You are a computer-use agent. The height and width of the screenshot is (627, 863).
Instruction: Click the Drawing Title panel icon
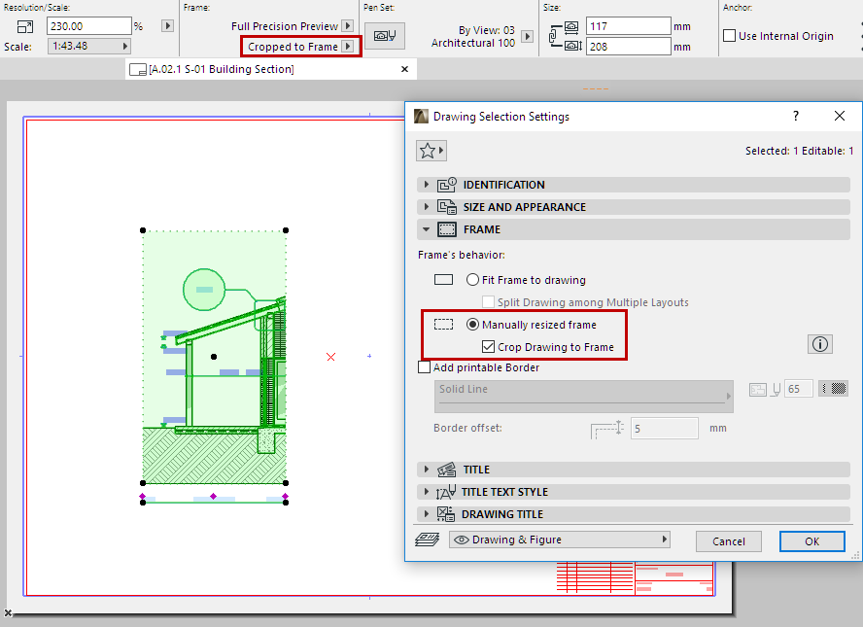pyautogui.click(x=446, y=514)
